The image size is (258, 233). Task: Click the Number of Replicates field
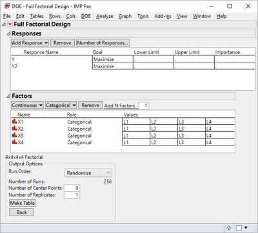[72, 195]
